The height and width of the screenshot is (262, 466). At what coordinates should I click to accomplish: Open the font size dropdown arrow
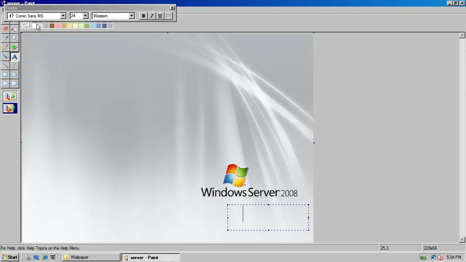(x=85, y=16)
